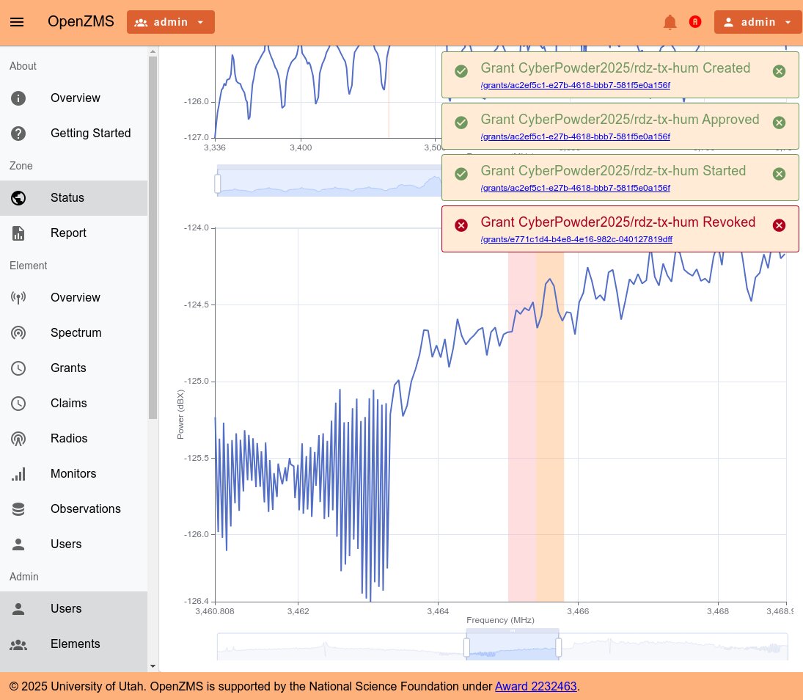
Task: Open the Report page
Action: (x=74, y=233)
